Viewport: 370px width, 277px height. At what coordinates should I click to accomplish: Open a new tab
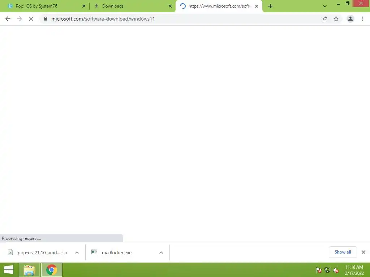pos(270,6)
